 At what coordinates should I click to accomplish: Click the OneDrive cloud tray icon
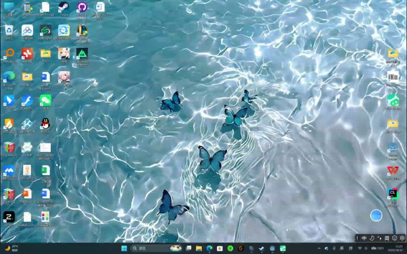click(327, 248)
